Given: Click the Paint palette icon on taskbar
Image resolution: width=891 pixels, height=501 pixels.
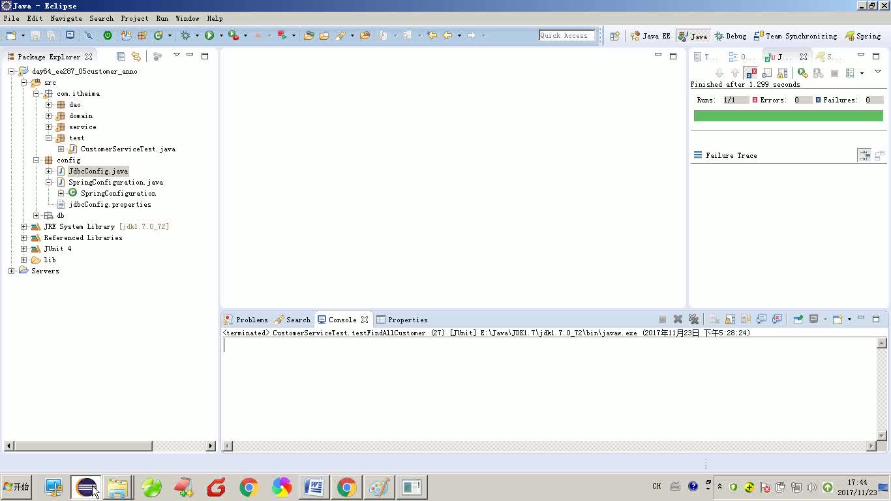Looking at the screenshot, I should (380, 487).
